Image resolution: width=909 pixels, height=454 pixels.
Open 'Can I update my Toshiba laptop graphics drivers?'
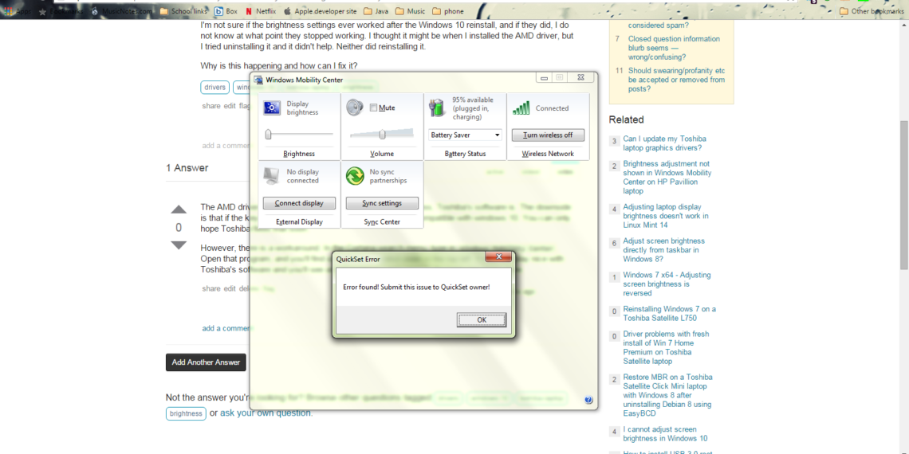pyautogui.click(x=664, y=143)
